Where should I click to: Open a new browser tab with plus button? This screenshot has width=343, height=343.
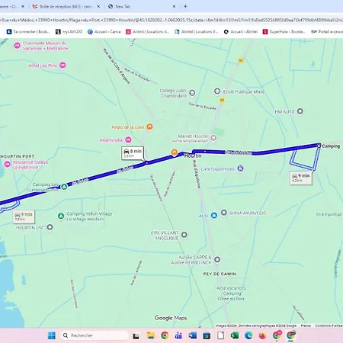(185, 6)
